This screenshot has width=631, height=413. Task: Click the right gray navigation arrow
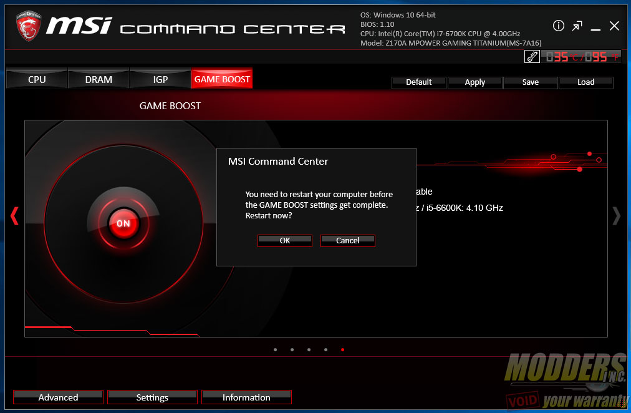pos(616,216)
